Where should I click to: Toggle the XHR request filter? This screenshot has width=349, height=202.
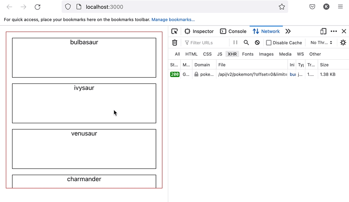[232, 54]
